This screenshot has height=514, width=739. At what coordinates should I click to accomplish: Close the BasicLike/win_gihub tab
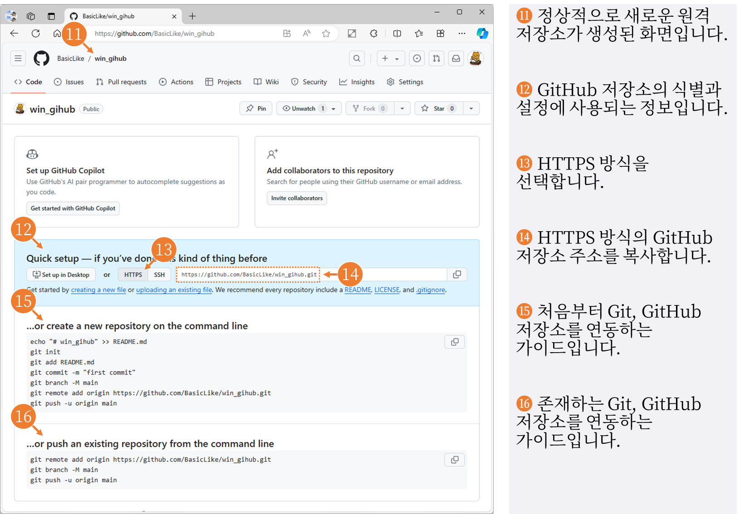tap(174, 16)
